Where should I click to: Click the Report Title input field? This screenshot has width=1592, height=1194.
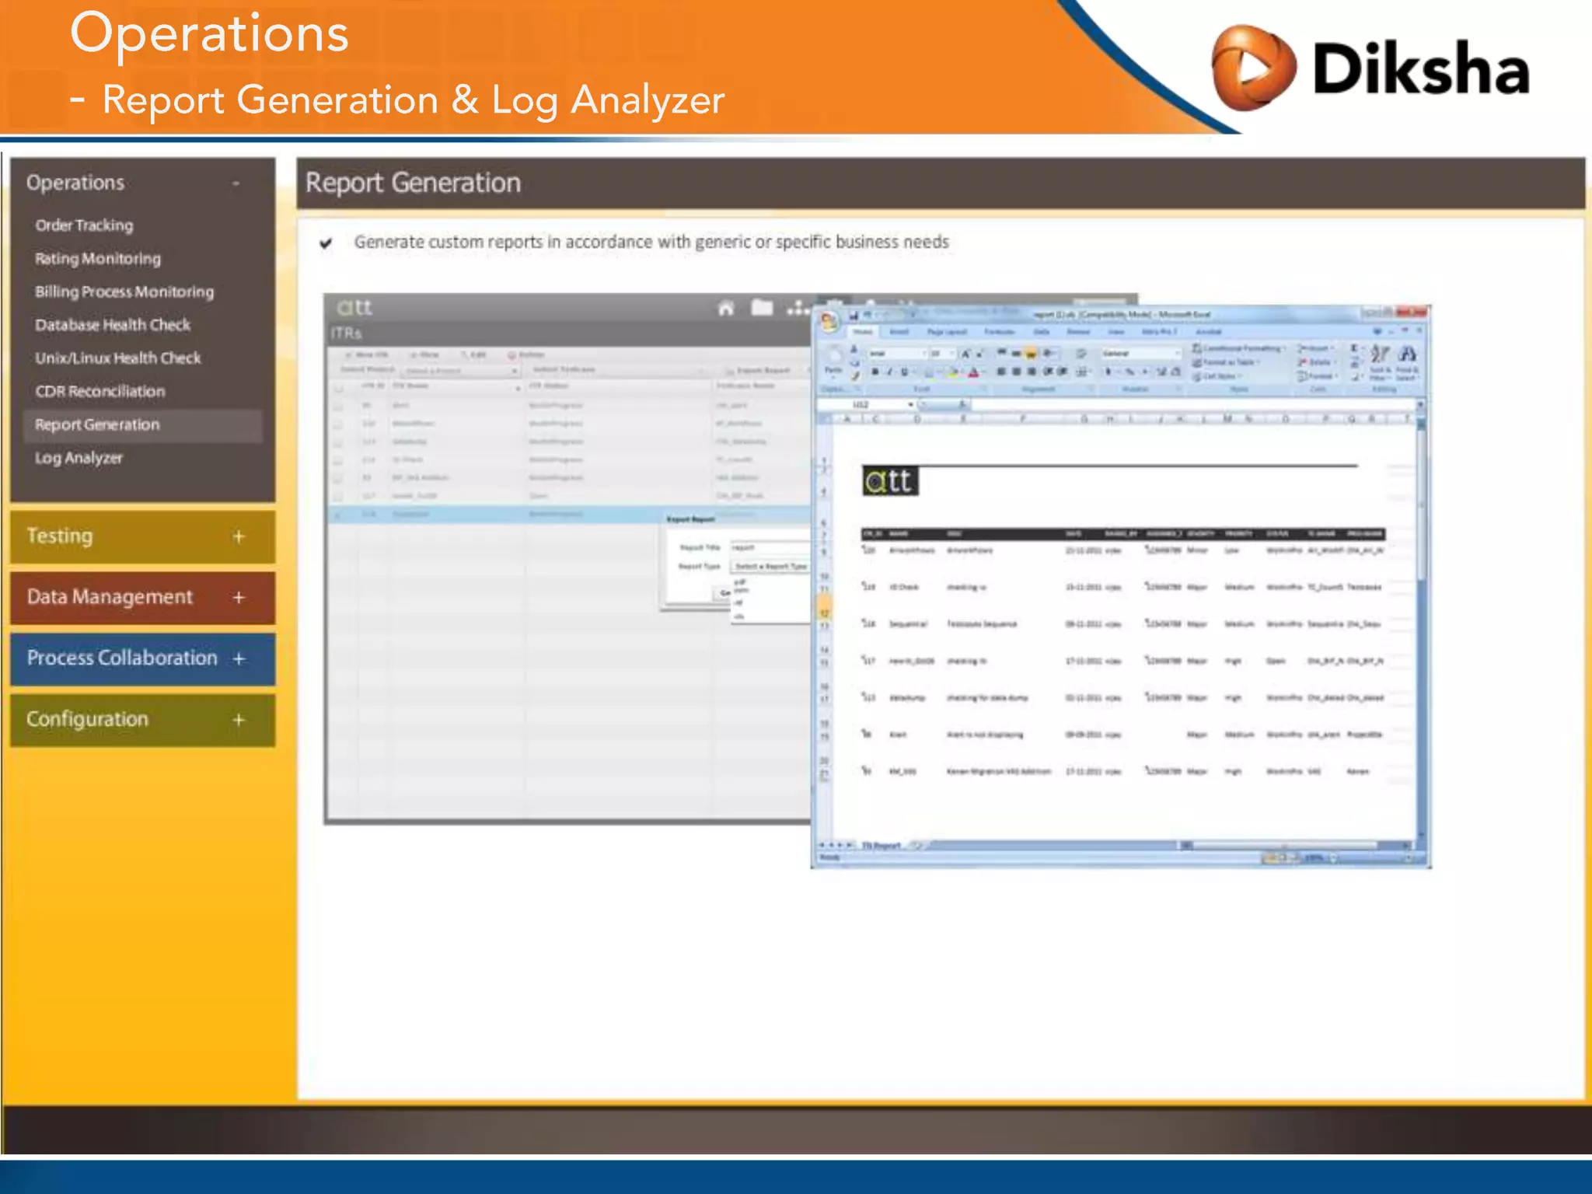[770, 547]
